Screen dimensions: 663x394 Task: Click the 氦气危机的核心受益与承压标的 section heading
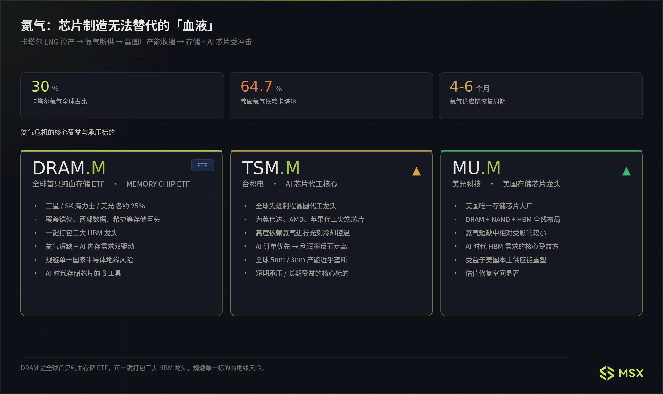click(x=68, y=132)
